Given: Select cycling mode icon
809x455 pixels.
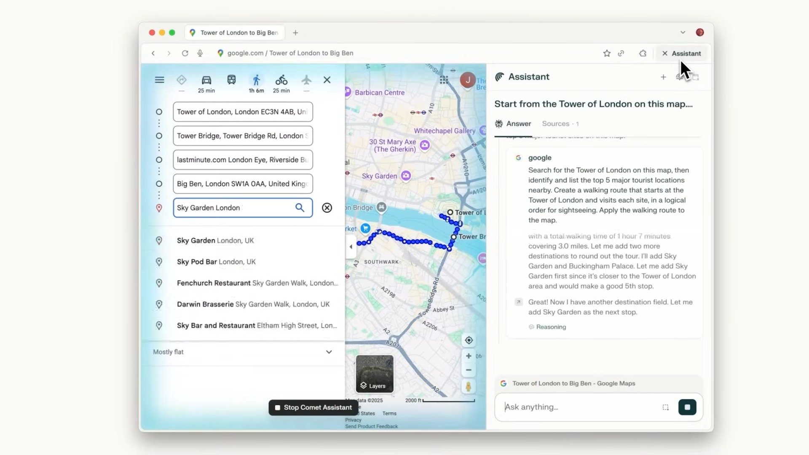Looking at the screenshot, I should [x=281, y=80].
